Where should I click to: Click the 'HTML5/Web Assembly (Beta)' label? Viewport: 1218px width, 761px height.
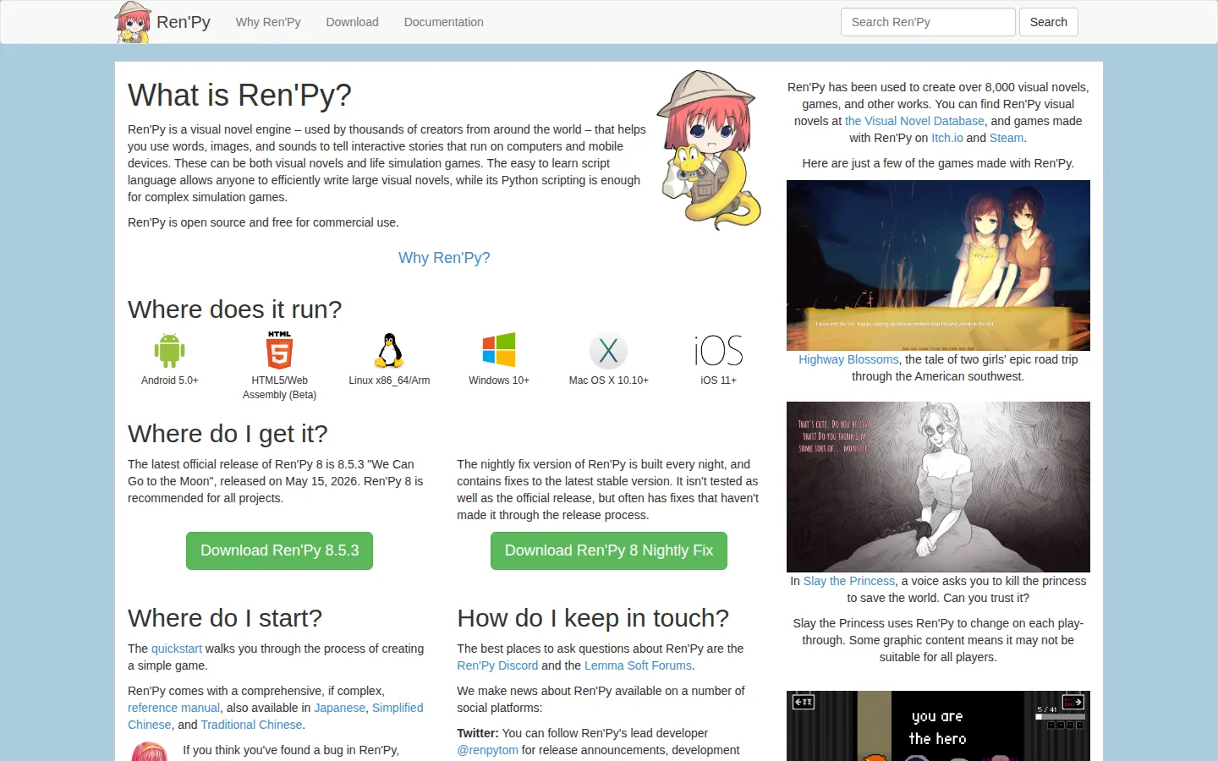(x=279, y=387)
